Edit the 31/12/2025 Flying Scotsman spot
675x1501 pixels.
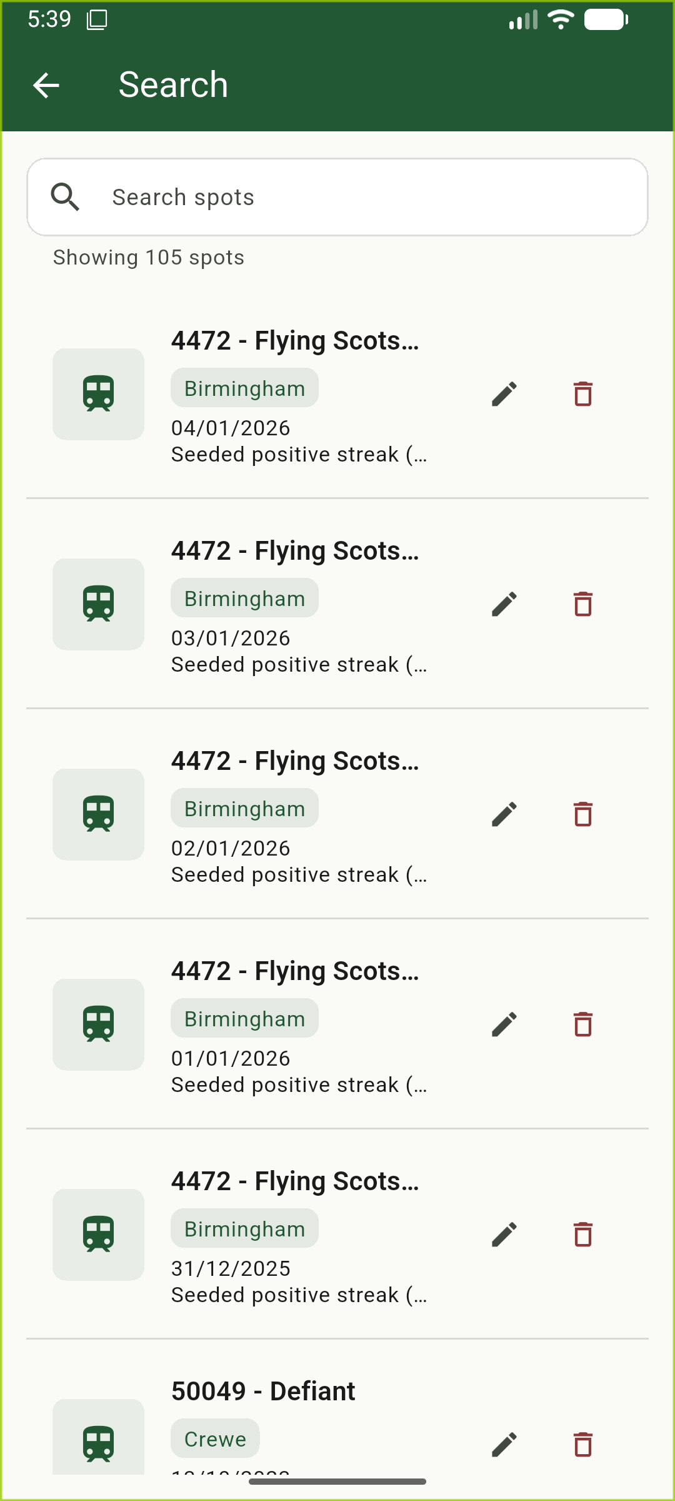pyautogui.click(x=504, y=1235)
